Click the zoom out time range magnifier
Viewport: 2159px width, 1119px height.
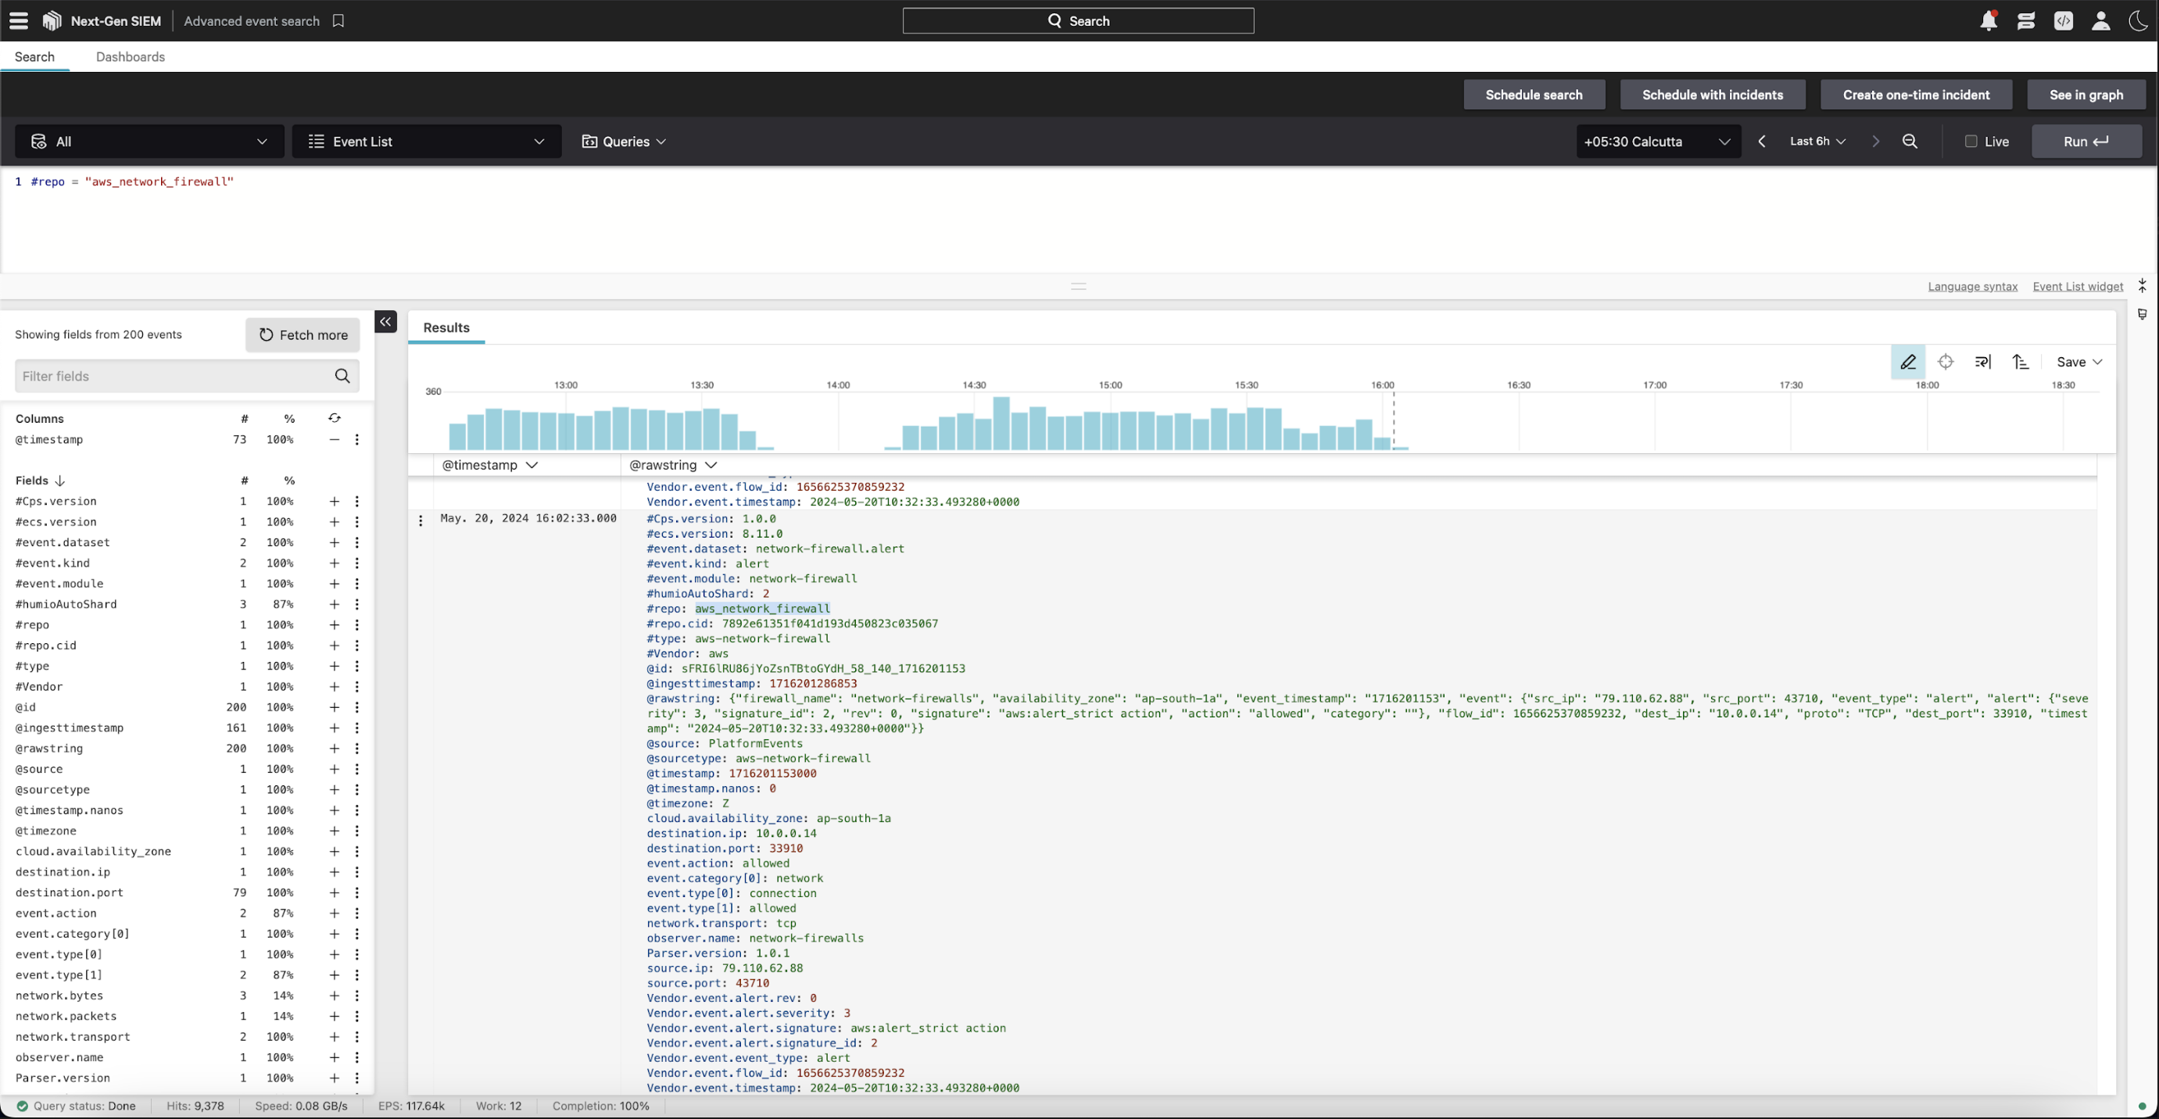(x=1910, y=141)
